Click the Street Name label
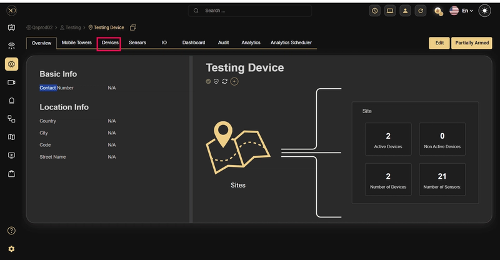Image resolution: width=500 pixels, height=260 pixels. tap(52, 157)
